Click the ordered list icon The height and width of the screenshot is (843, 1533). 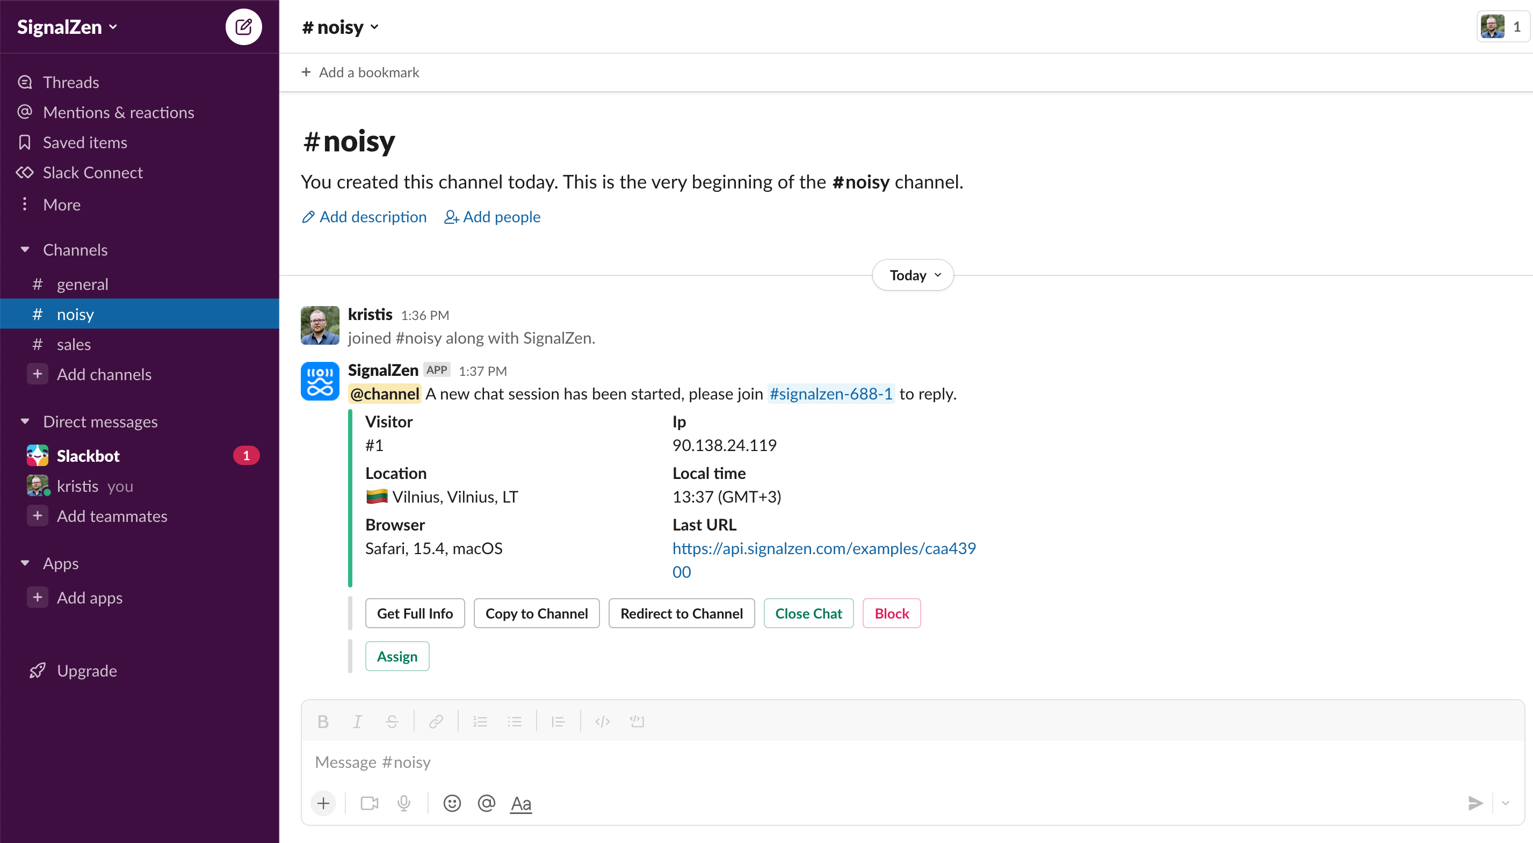pos(480,722)
